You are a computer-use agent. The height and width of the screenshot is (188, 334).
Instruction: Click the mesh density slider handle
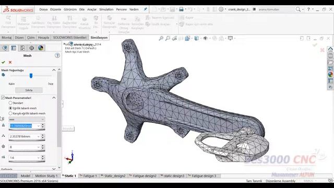coord(31,76)
